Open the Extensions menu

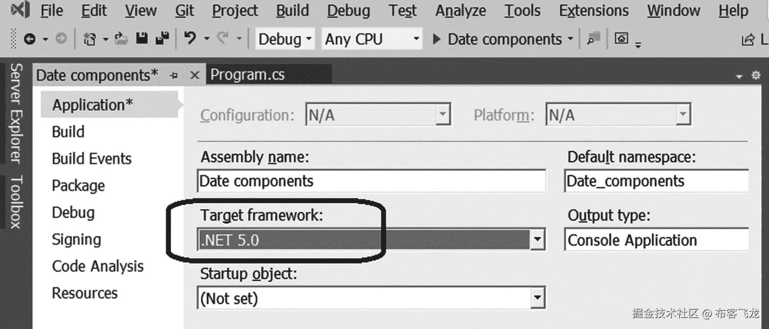[594, 10]
